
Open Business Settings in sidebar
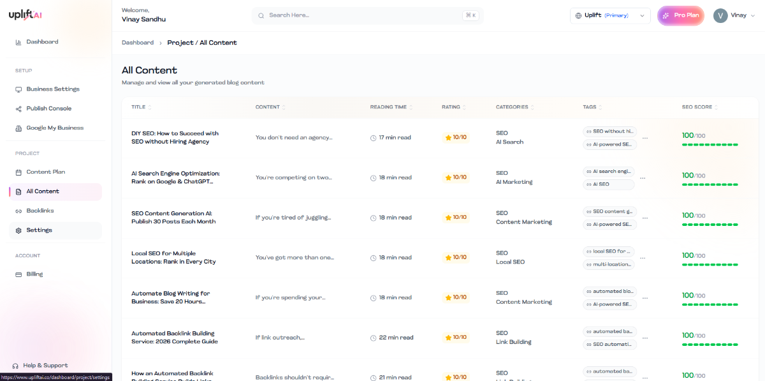53,89
